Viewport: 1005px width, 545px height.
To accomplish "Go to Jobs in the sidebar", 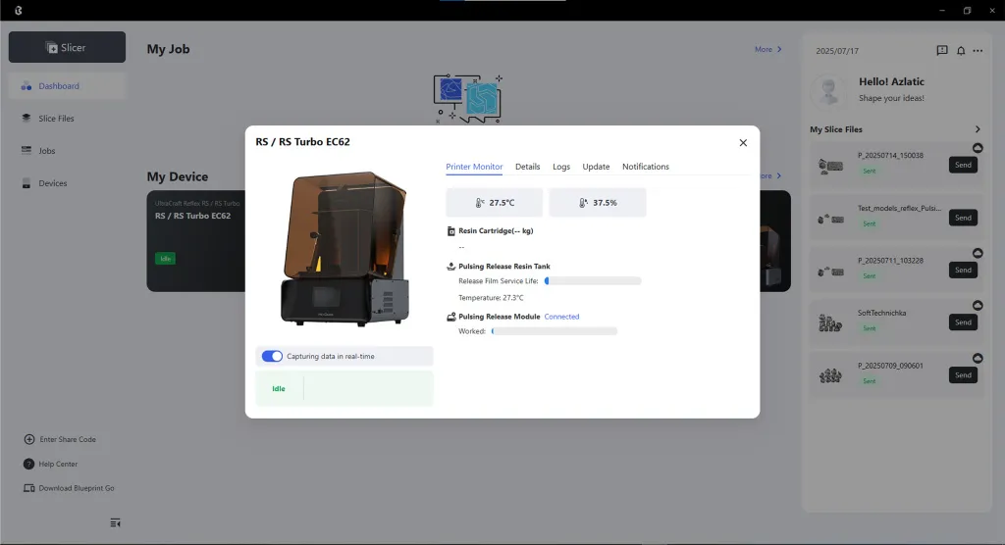I will (x=46, y=151).
